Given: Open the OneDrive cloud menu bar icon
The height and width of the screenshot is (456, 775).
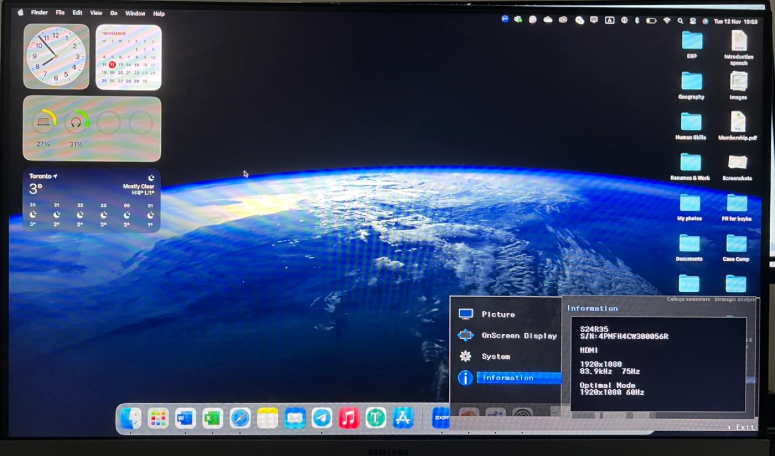Looking at the screenshot, I should 548,20.
